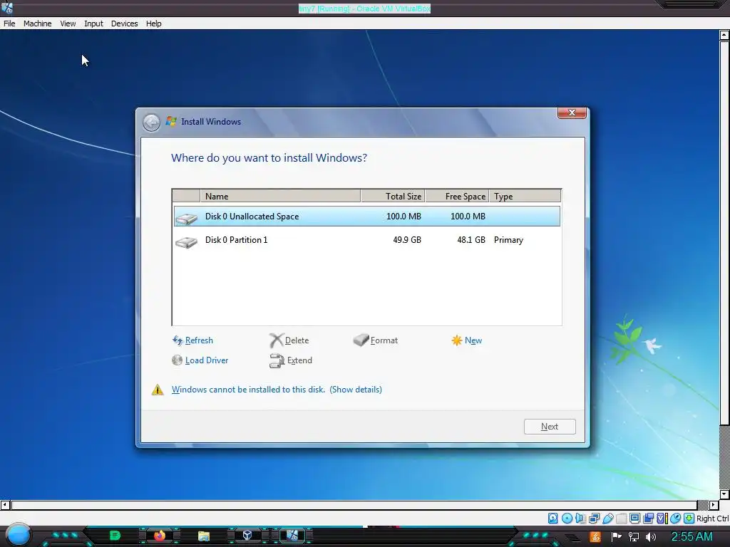
Task: Click the Next button
Action: point(550,427)
